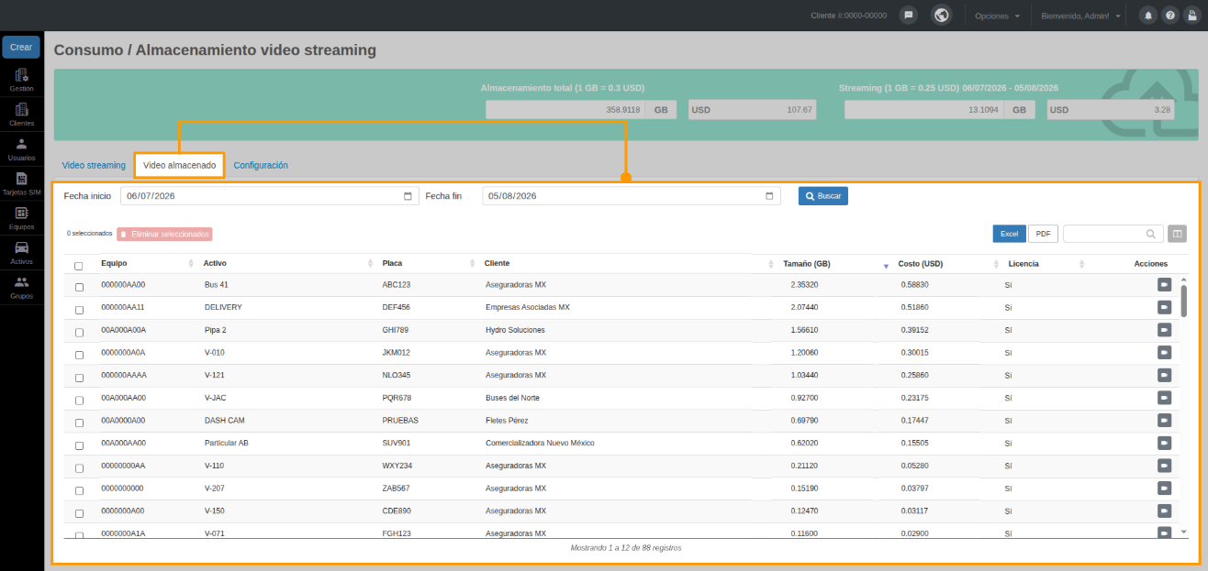Viewport: 1208px width, 571px height.
Task: Open video action for DELIVERY row
Action: pos(1164,307)
